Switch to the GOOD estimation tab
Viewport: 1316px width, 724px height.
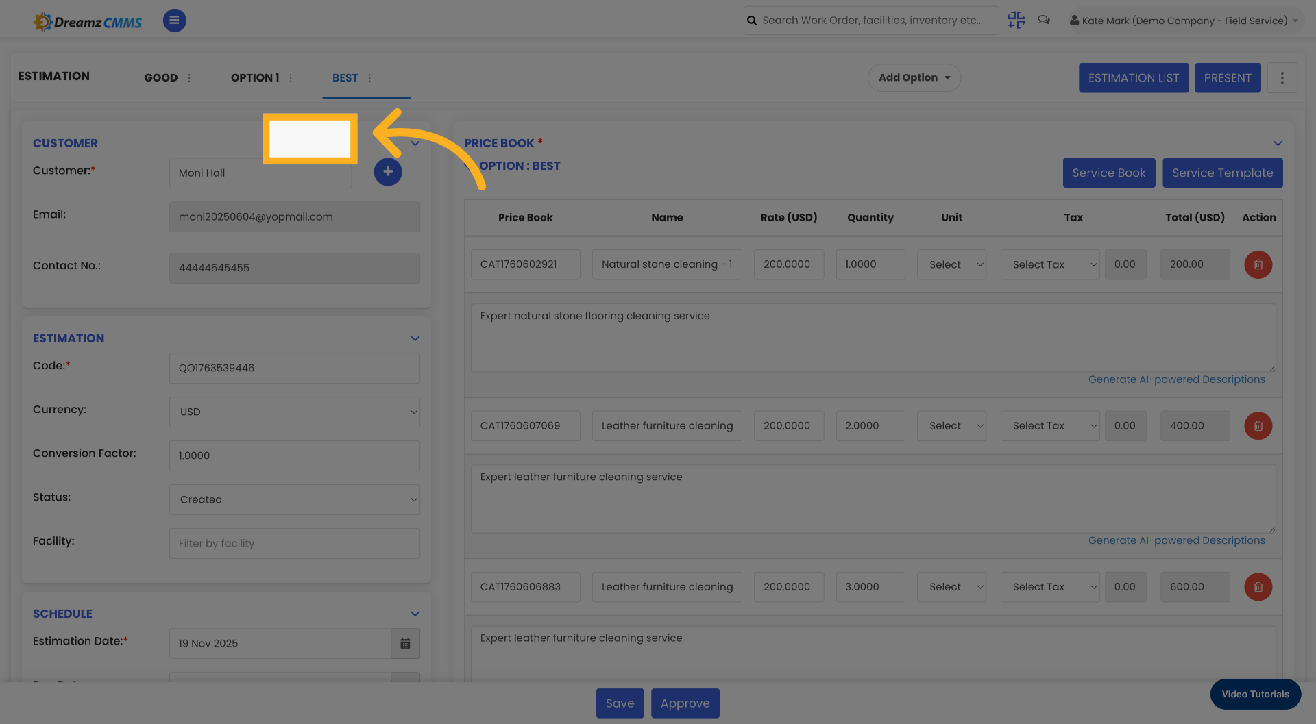click(162, 77)
